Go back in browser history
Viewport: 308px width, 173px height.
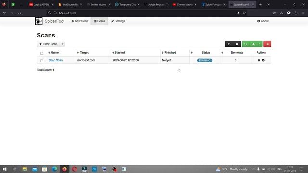click(x=5, y=13)
